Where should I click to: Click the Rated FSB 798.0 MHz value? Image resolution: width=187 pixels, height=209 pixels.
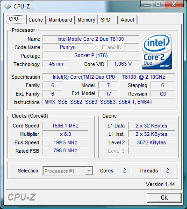point(65,151)
